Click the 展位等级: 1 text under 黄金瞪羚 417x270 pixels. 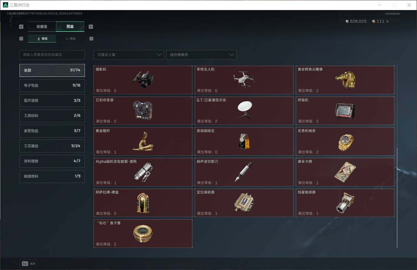pos(106,152)
